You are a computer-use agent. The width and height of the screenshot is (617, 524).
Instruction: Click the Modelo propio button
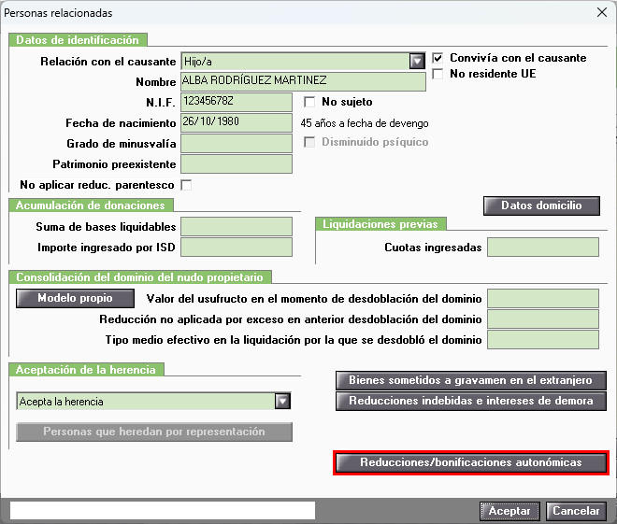(75, 298)
